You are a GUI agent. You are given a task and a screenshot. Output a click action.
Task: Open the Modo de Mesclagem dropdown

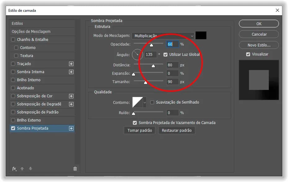coord(163,36)
